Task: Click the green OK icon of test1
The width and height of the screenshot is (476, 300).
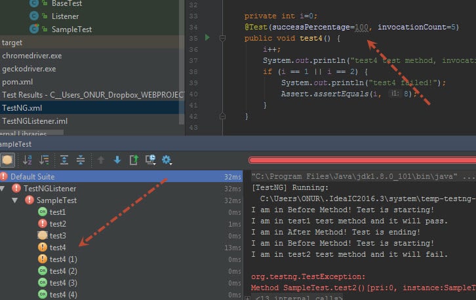Action: tap(43, 212)
